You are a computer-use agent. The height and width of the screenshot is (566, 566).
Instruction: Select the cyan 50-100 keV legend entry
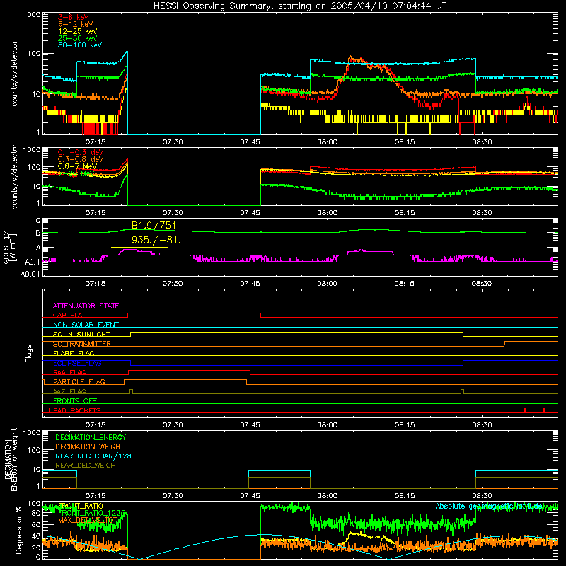(79, 45)
